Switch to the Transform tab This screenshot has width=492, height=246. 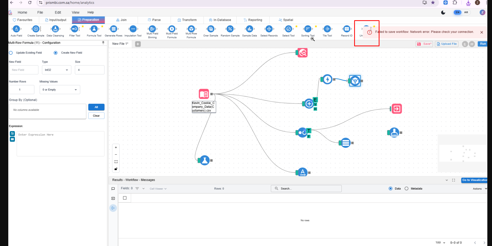tap(187, 20)
